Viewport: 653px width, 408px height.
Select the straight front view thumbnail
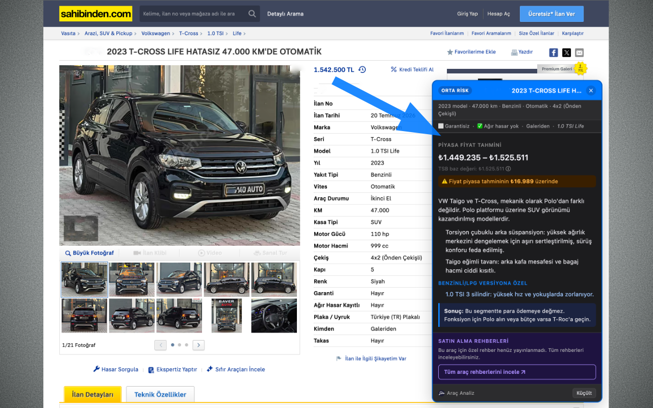132,279
